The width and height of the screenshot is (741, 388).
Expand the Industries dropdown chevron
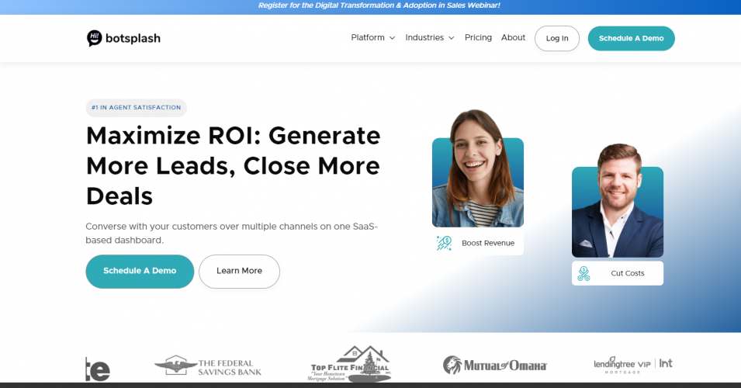tap(452, 38)
